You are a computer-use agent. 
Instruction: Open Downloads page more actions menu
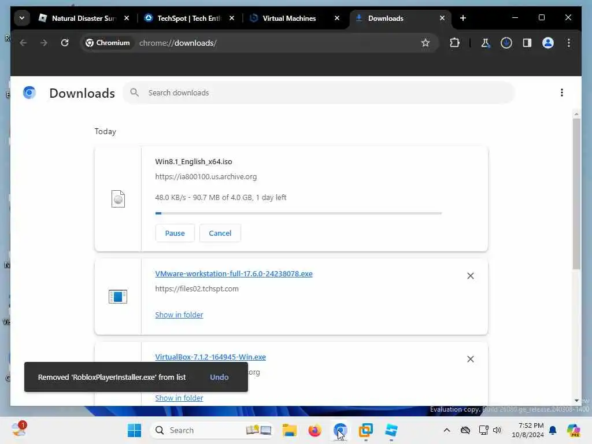click(562, 92)
